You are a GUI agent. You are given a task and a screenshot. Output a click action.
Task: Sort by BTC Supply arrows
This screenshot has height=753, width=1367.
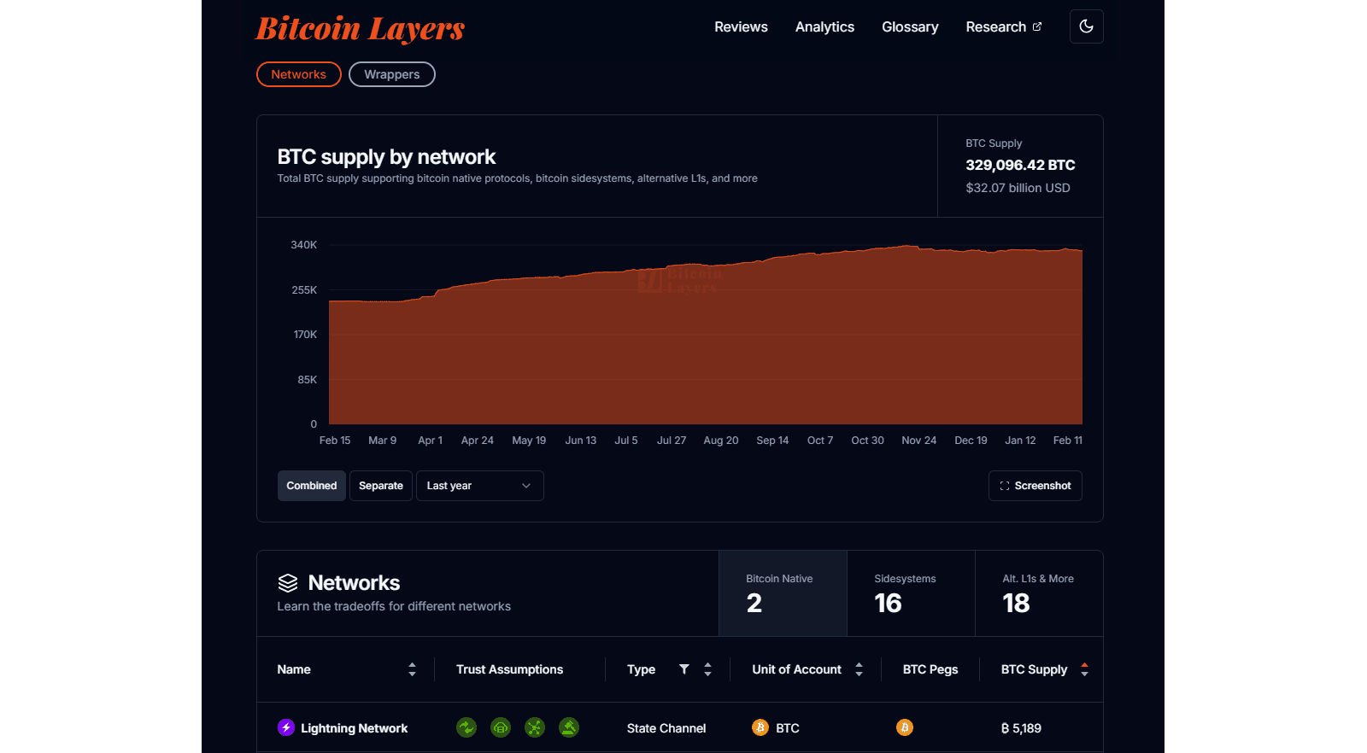click(1084, 669)
